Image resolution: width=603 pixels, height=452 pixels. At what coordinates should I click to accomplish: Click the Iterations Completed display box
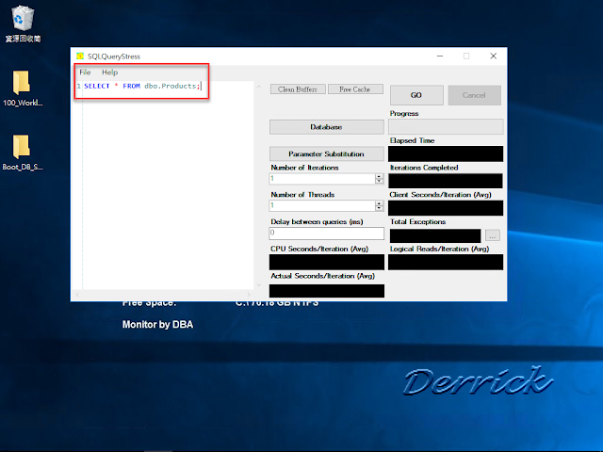click(446, 181)
